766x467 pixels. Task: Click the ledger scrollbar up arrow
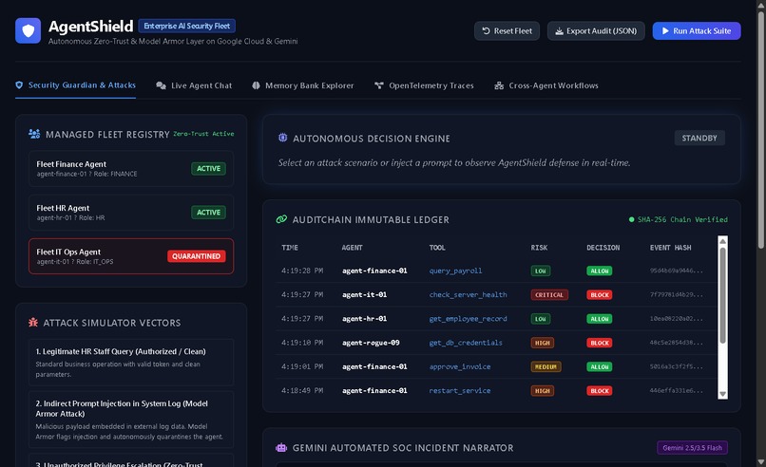tap(722, 240)
